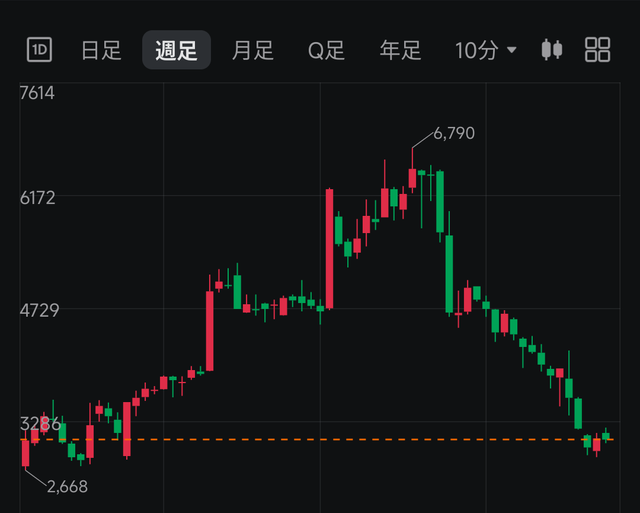Select the lowest candle above 2,668
The image size is (640, 513).
click(x=25, y=453)
